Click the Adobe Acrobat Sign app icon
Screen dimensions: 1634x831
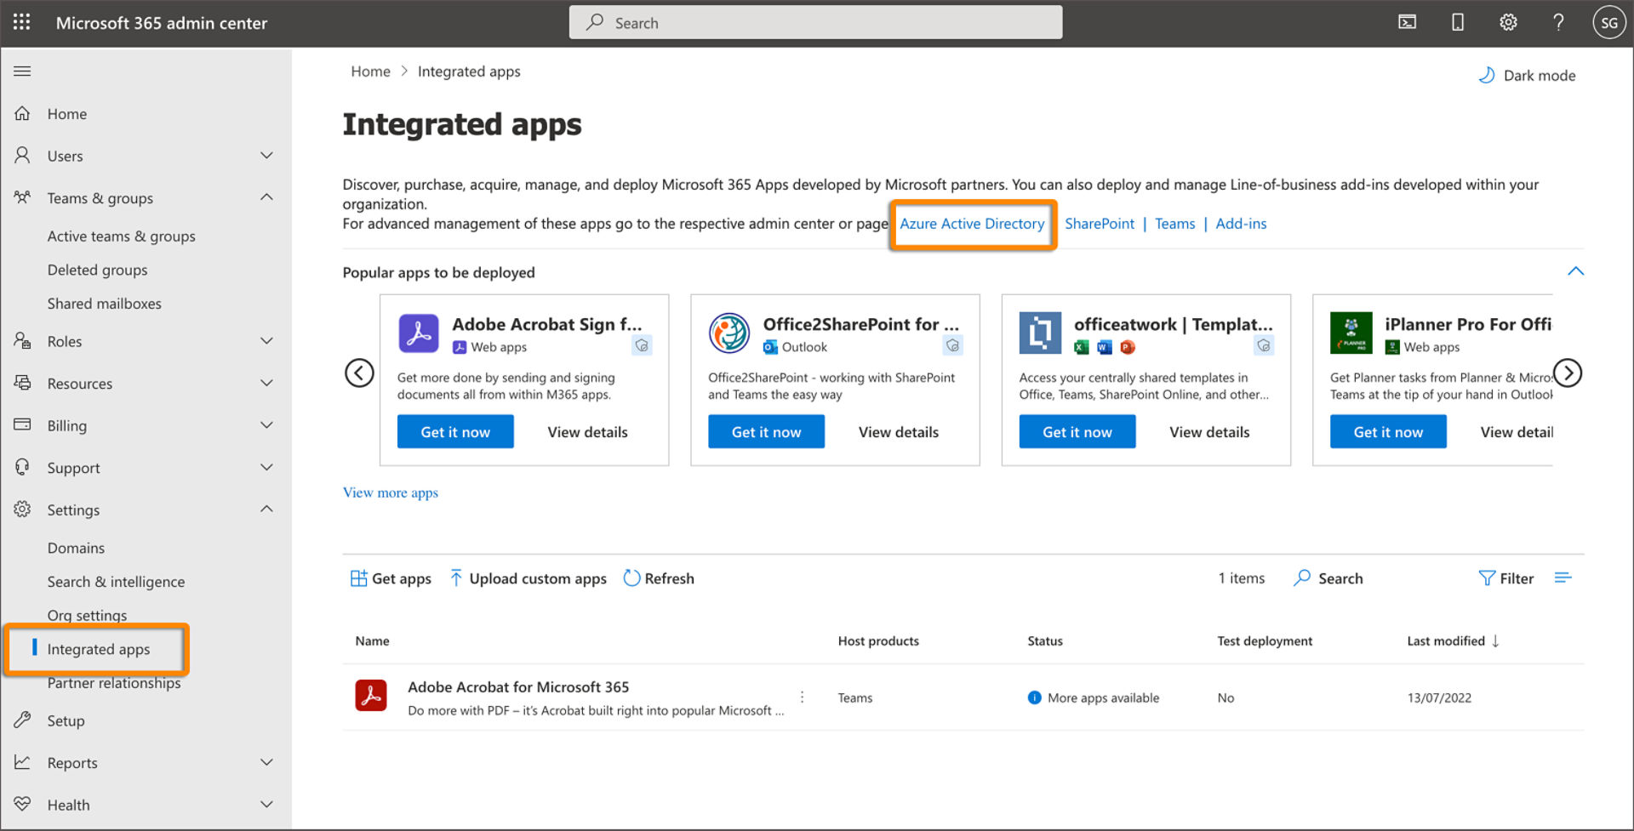coord(419,333)
